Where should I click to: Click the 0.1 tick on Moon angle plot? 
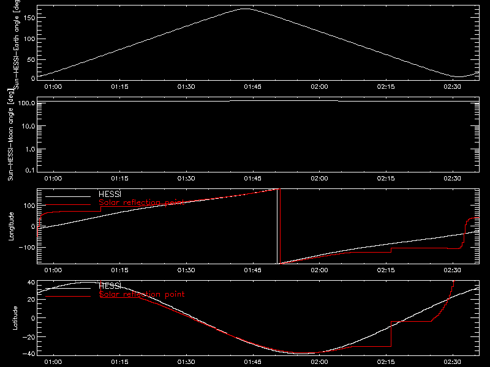point(30,170)
